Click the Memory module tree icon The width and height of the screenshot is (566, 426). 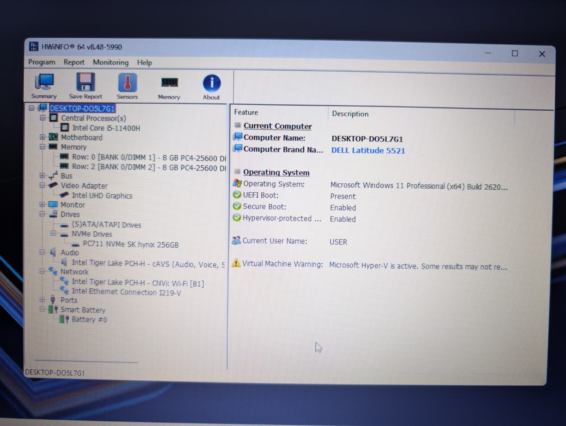click(x=53, y=146)
